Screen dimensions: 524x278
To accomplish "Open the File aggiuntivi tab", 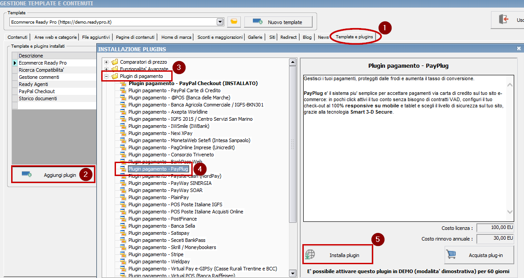I will pos(96,37).
